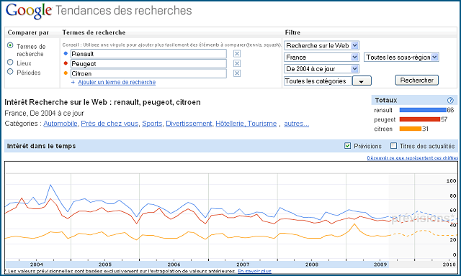Image resolution: width=461 pixels, height=276 pixels.
Task: Click the orange citroen totals bar
Action: (411, 129)
